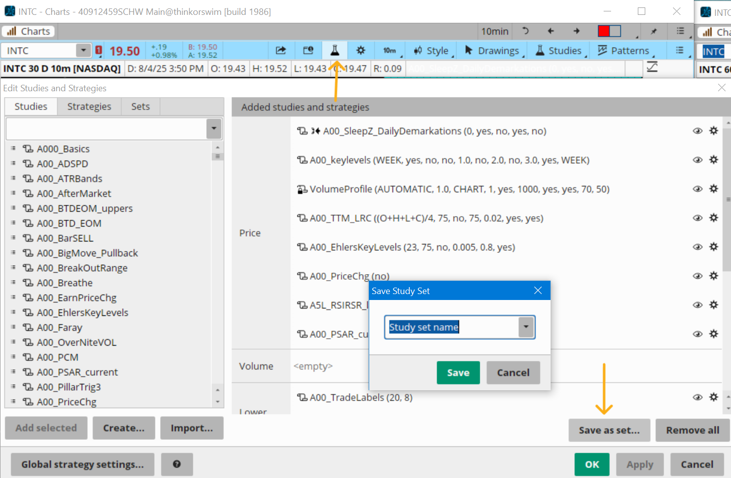The height and width of the screenshot is (478, 731).
Task: Open chart settings gear in the toolbar
Action: click(x=361, y=50)
